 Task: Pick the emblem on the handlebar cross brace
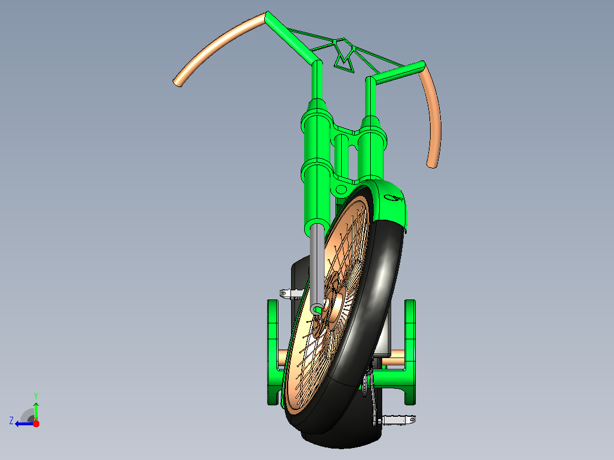(x=344, y=56)
